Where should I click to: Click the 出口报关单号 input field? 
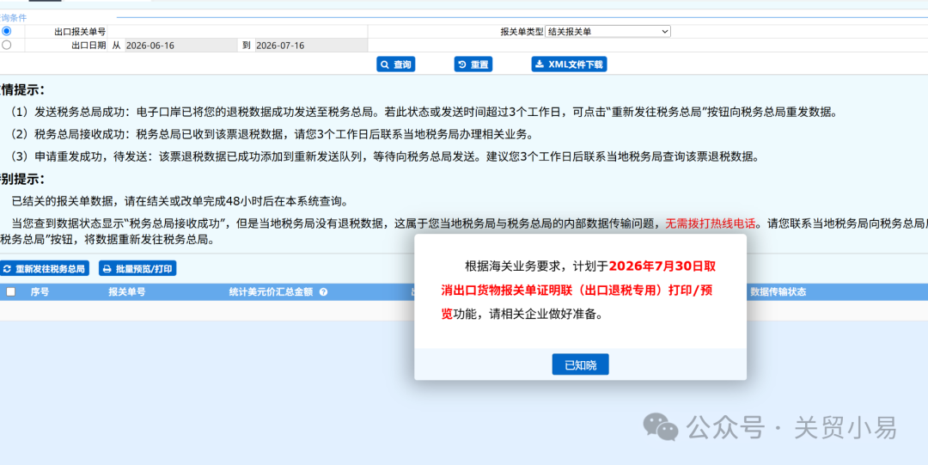[x=237, y=32]
